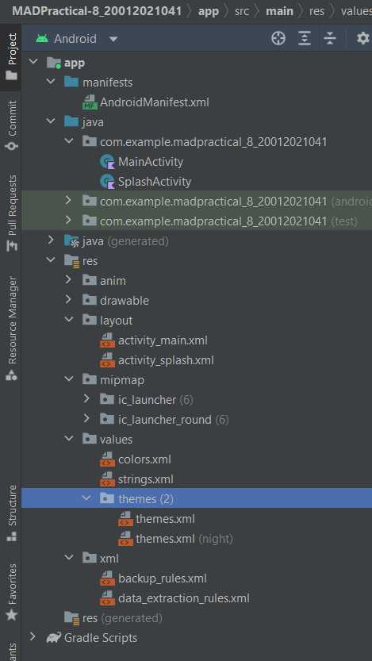
Task: Open the Project tool window tab
Action: (11, 57)
